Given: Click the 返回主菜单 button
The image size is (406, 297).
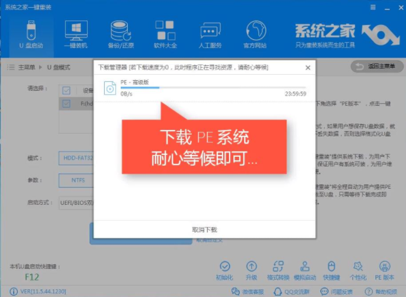Looking at the screenshot, I should pyautogui.click(x=377, y=67).
